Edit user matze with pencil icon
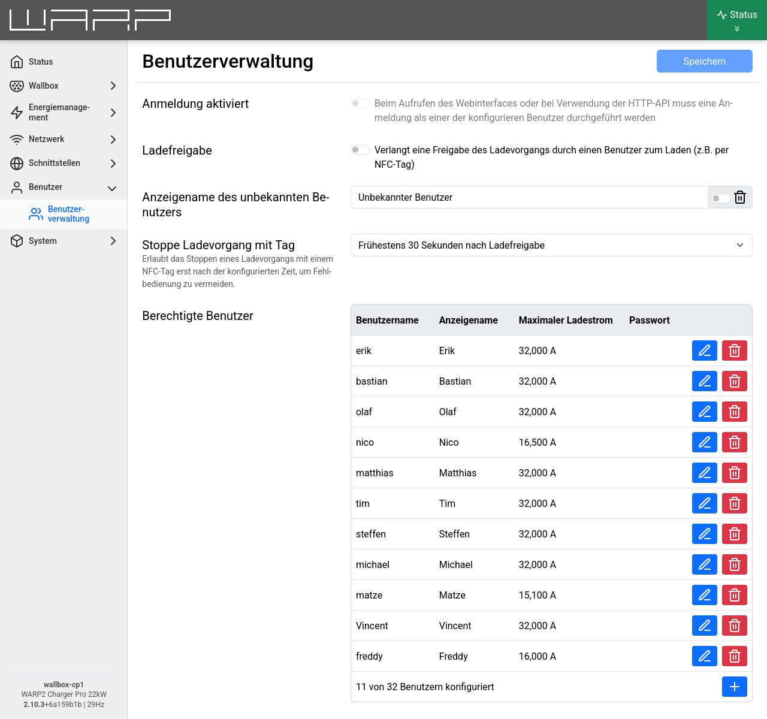This screenshot has width=767, height=719. coord(705,595)
